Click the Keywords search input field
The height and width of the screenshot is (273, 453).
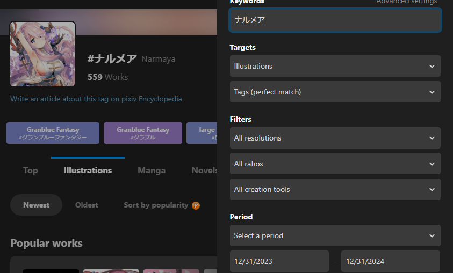click(x=335, y=20)
